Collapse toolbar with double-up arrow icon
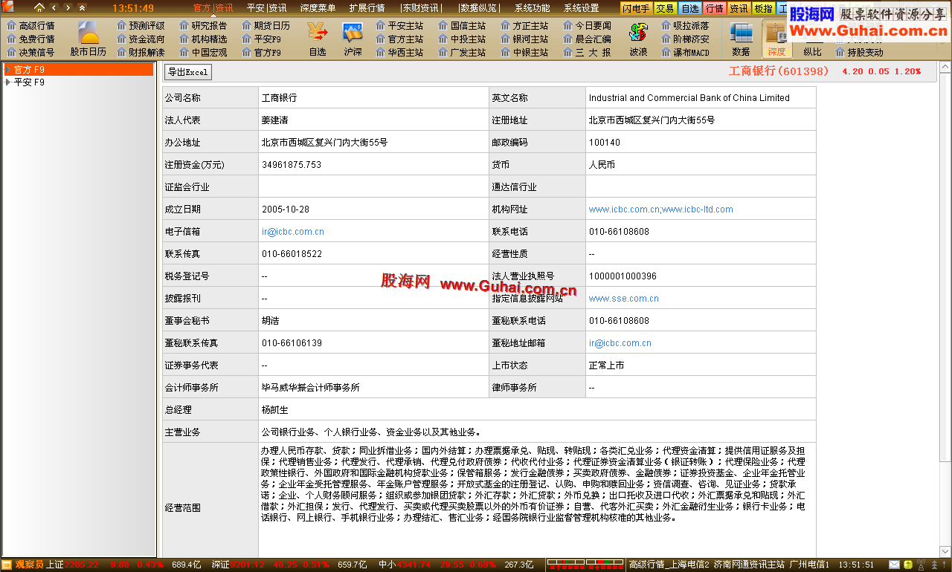Image resolution: width=952 pixels, height=572 pixels. tap(81, 7)
